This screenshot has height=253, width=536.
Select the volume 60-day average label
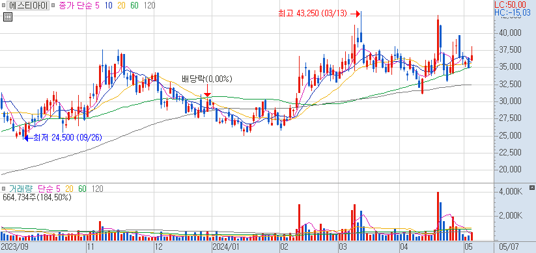point(82,189)
